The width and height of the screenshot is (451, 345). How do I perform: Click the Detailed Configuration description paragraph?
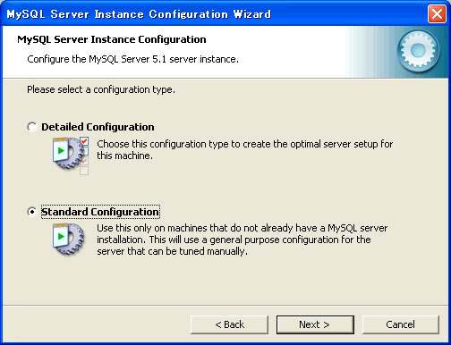pyautogui.click(x=245, y=150)
